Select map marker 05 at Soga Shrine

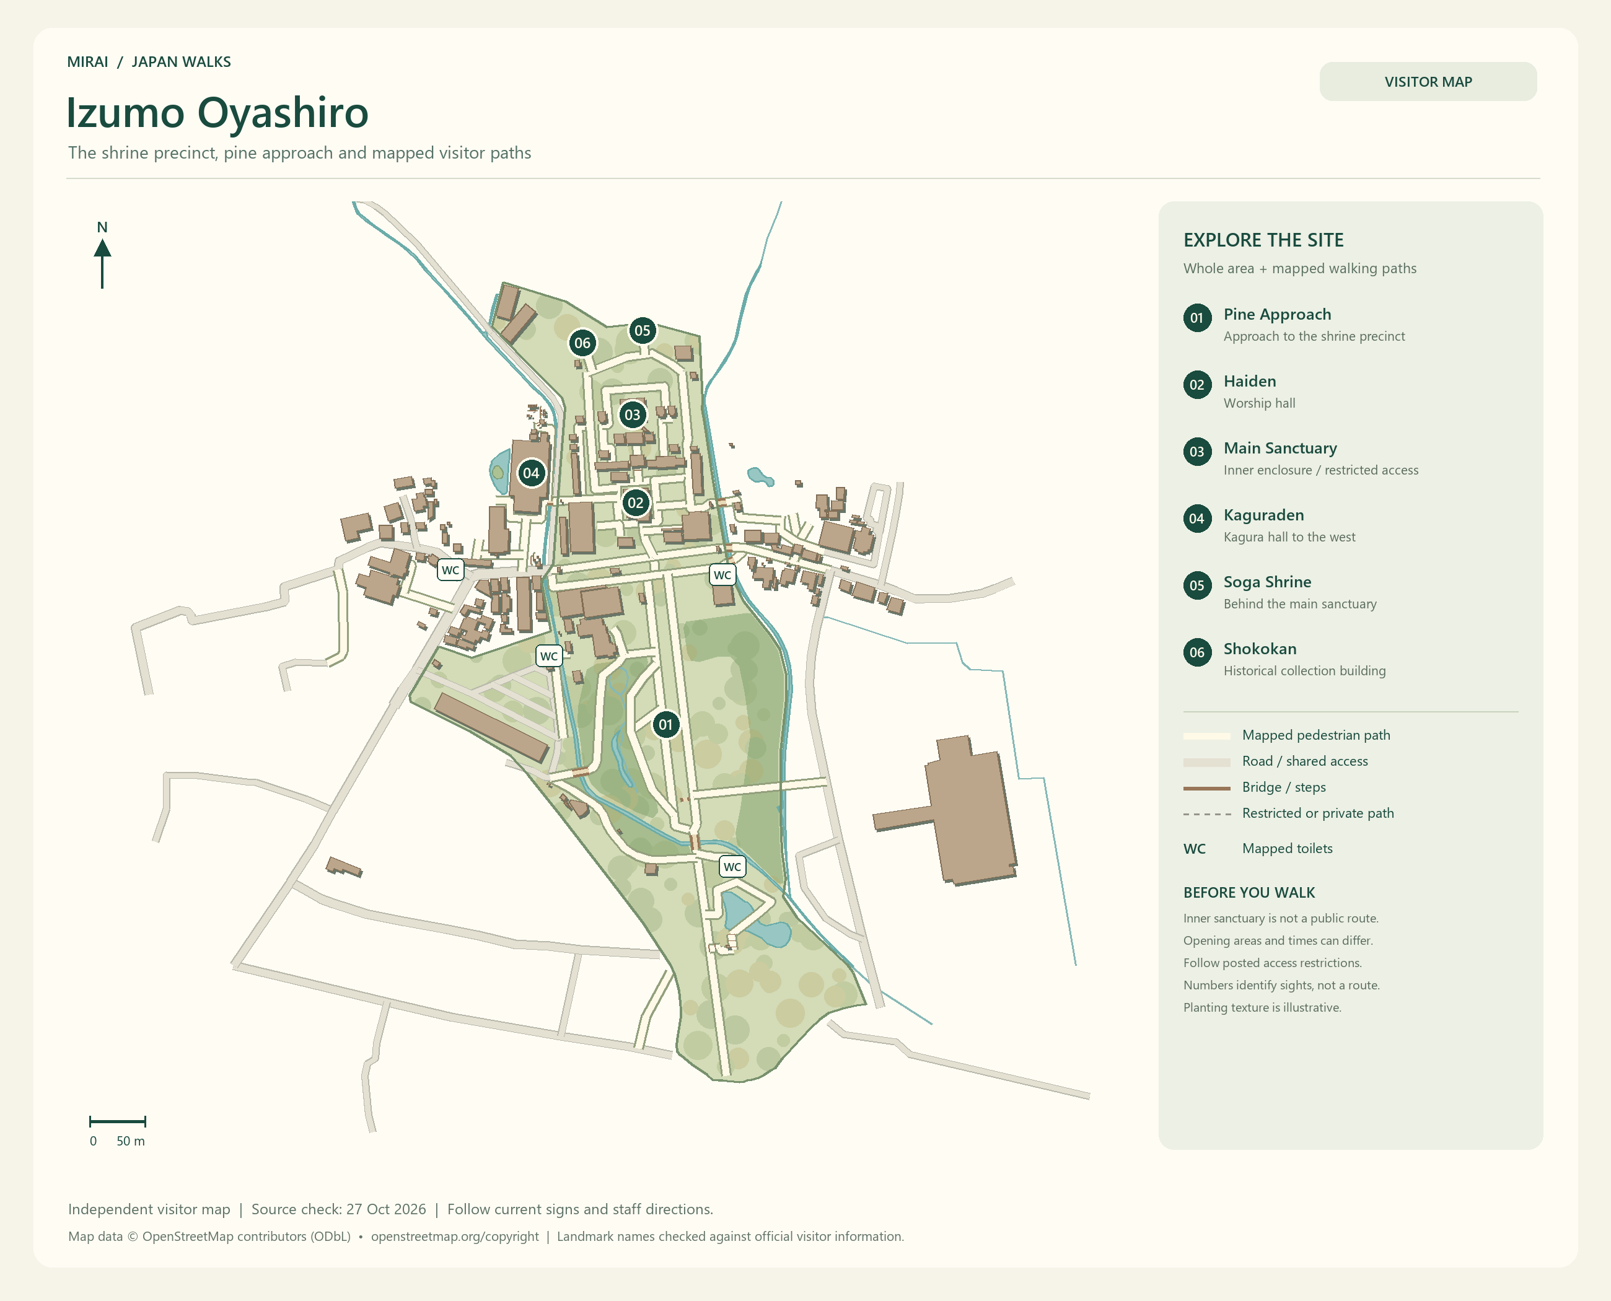coord(643,330)
